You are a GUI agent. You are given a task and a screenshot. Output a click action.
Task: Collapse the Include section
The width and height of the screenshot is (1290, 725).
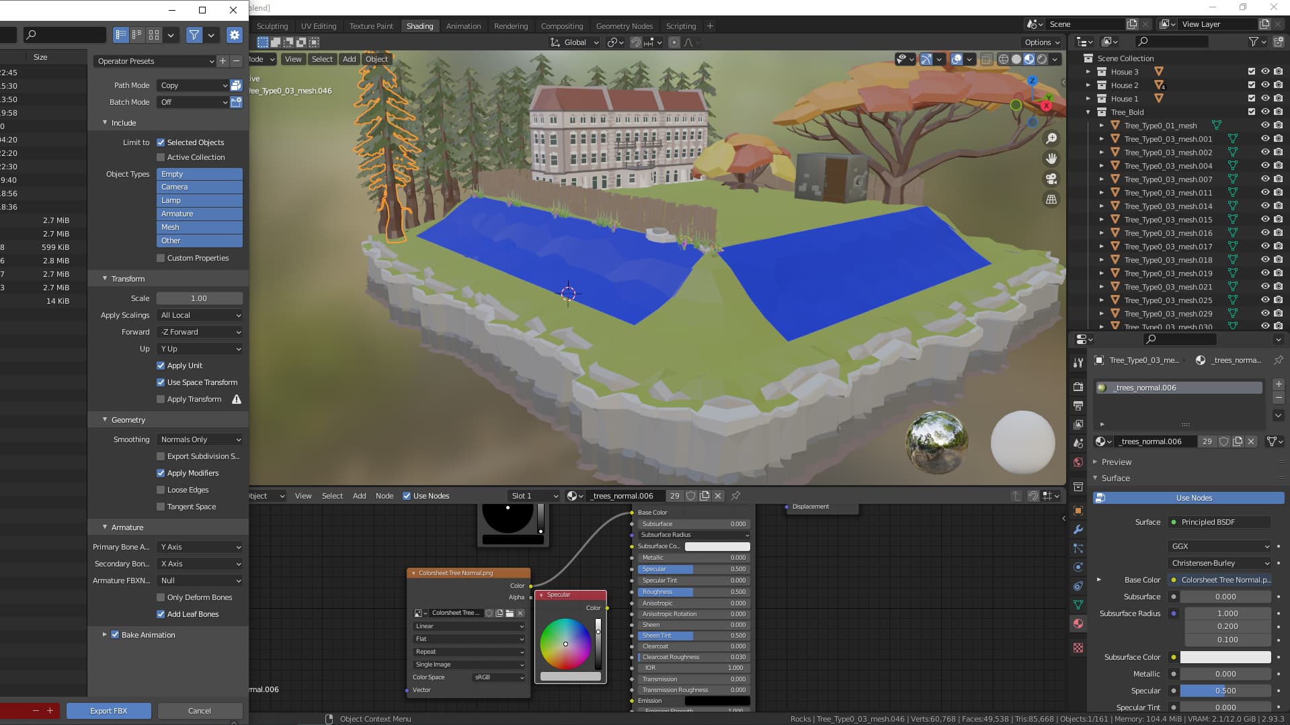point(105,123)
